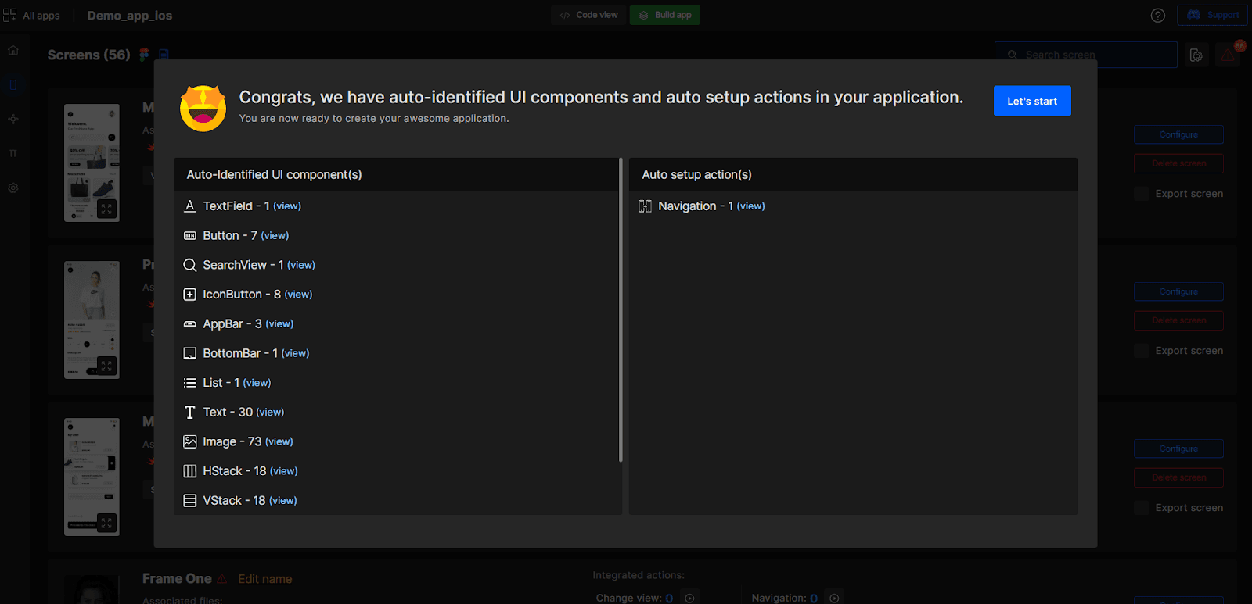View the identified Button components
This screenshot has width=1252, height=604.
pyautogui.click(x=275, y=236)
